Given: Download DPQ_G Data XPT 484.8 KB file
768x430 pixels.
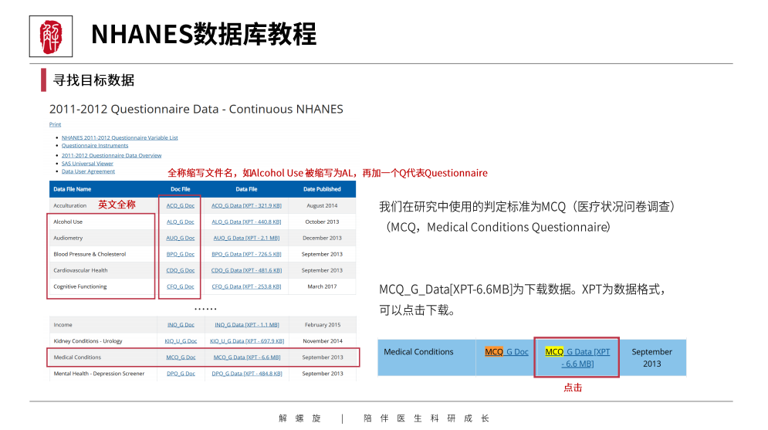Looking at the screenshot, I should (247, 373).
